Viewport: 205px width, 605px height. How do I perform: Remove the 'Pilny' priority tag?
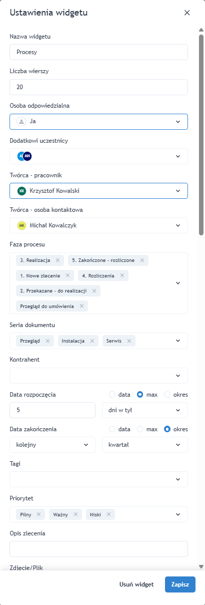coord(39,514)
